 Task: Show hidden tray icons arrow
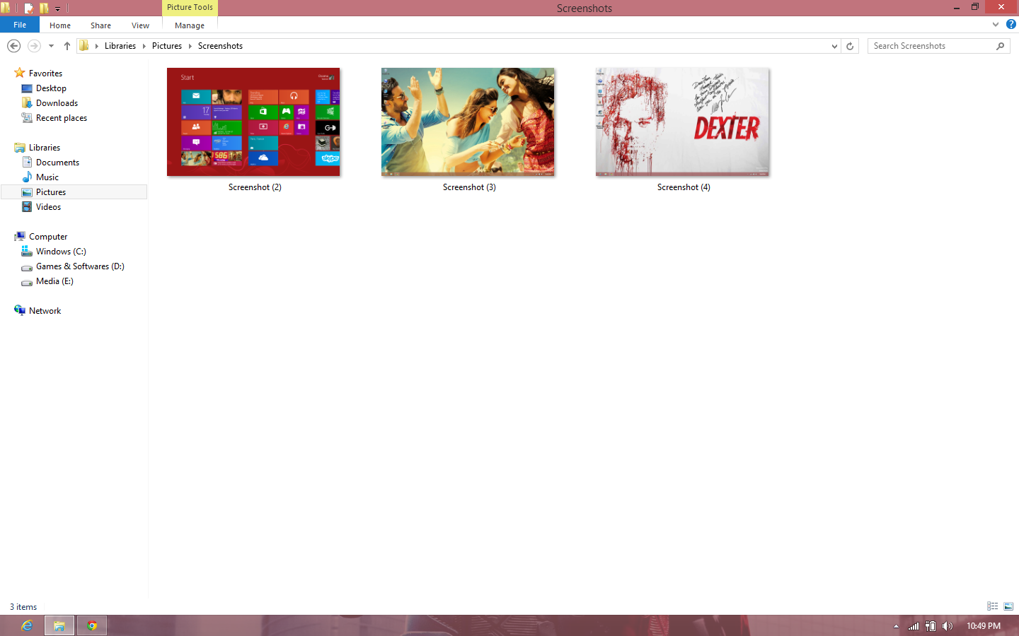pyautogui.click(x=896, y=626)
